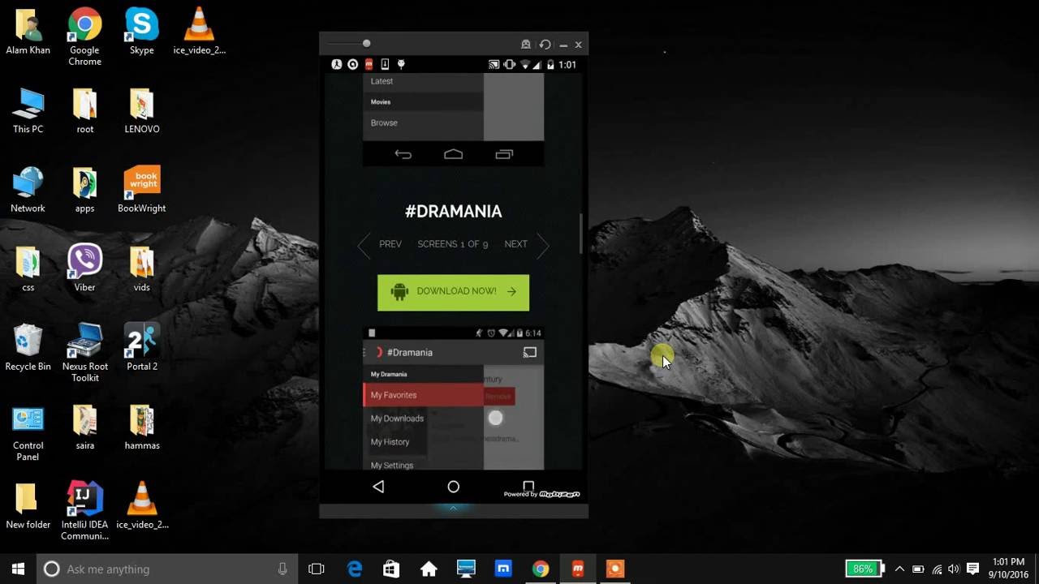
Task: Open the root folder on desktop
Action: tap(84, 111)
